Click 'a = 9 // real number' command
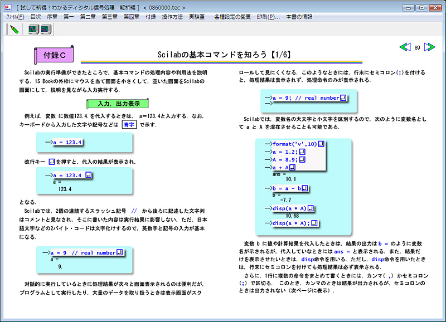Image resolution: width=446 pixels, height=322 pixels. pos(83,252)
